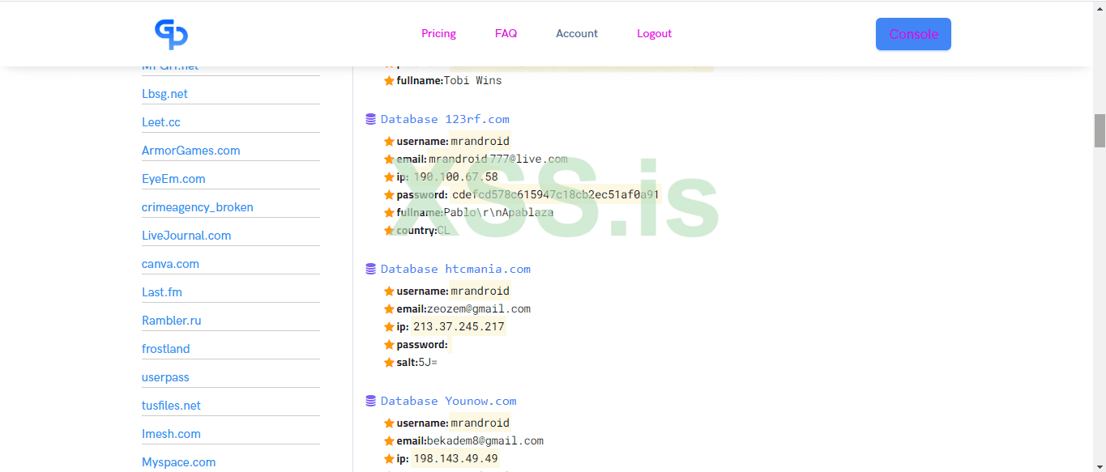Click star beside email bekadem8@gmail.com

(389, 441)
